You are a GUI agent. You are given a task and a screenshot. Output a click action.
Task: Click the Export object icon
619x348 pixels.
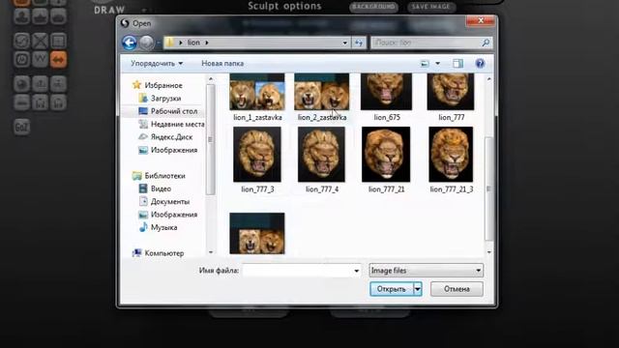[x=58, y=84]
